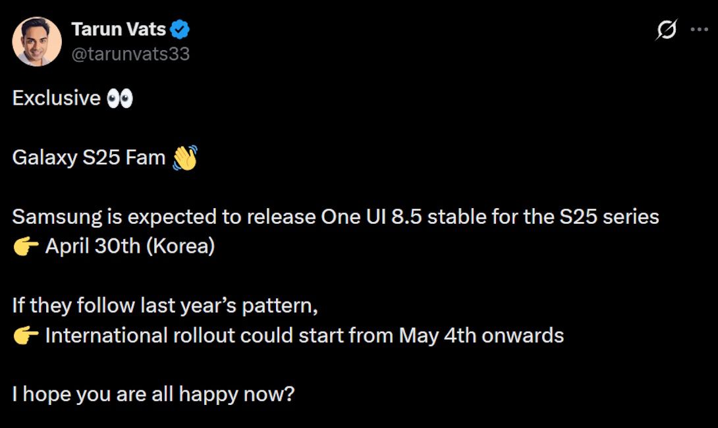Open the more options ellipsis menu
This screenshot has height=428, width=718.
click(698, 30)
